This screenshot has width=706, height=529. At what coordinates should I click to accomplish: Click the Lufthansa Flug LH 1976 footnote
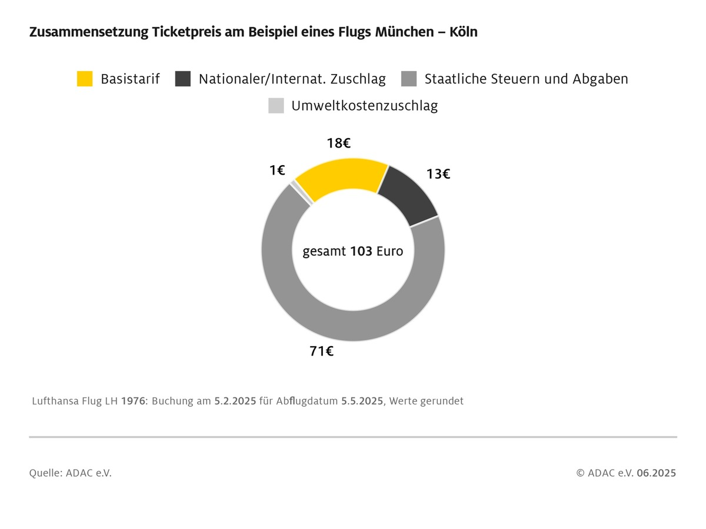click(248, 401)
